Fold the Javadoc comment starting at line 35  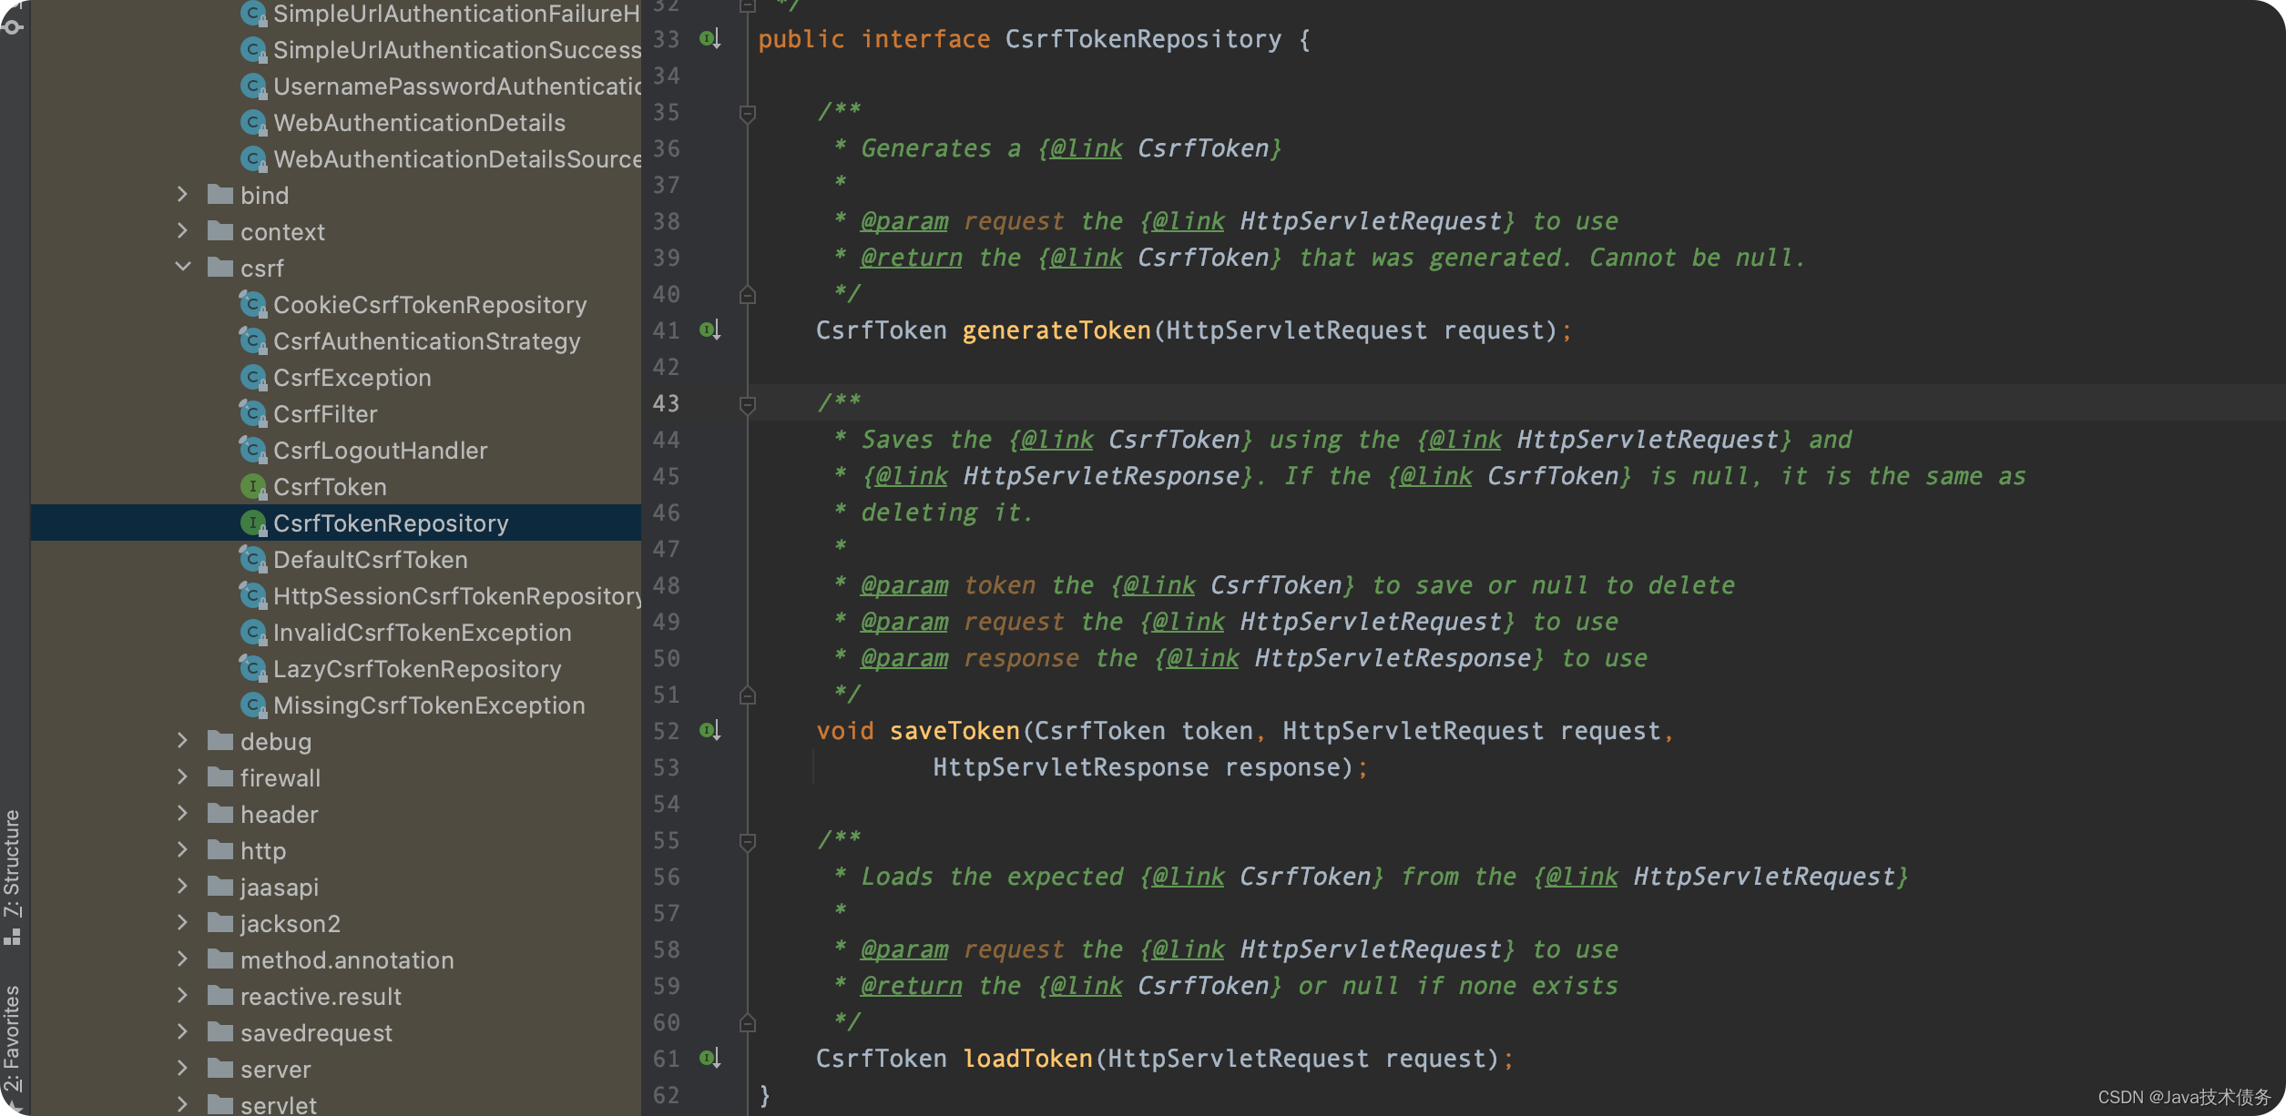pyautogui.click(x=748, y=113)
